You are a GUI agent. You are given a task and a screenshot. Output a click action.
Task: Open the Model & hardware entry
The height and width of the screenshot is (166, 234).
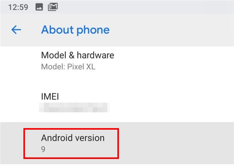[117, 61]
